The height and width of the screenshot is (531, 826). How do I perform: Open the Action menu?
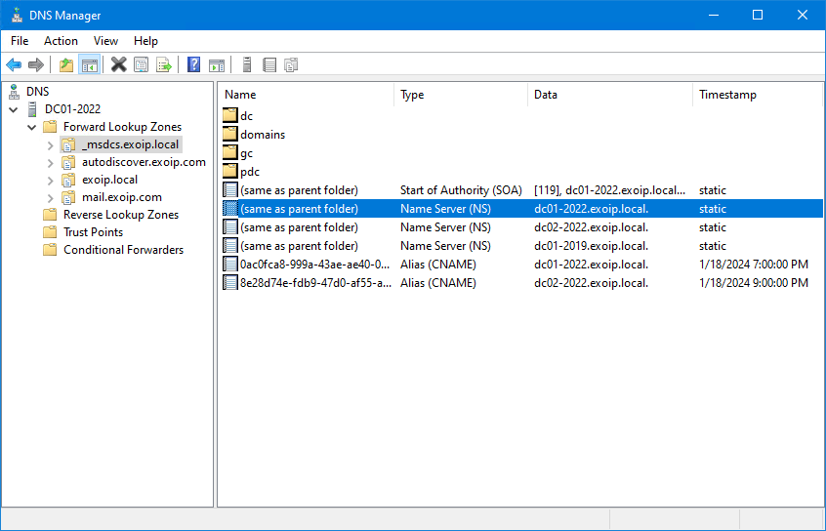point(61,41)
